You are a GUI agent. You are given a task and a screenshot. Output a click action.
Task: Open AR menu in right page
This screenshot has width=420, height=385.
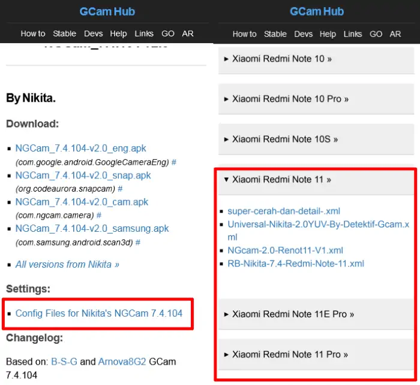(x=395, y=34)
